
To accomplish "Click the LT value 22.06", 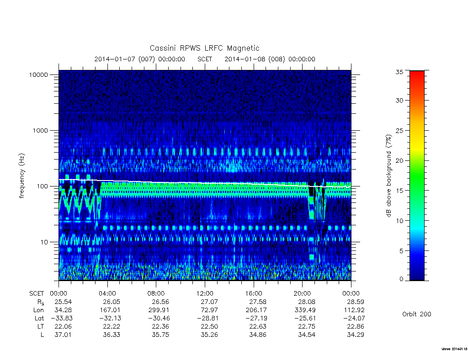I will pyautogui.click(x=63, y=326).
